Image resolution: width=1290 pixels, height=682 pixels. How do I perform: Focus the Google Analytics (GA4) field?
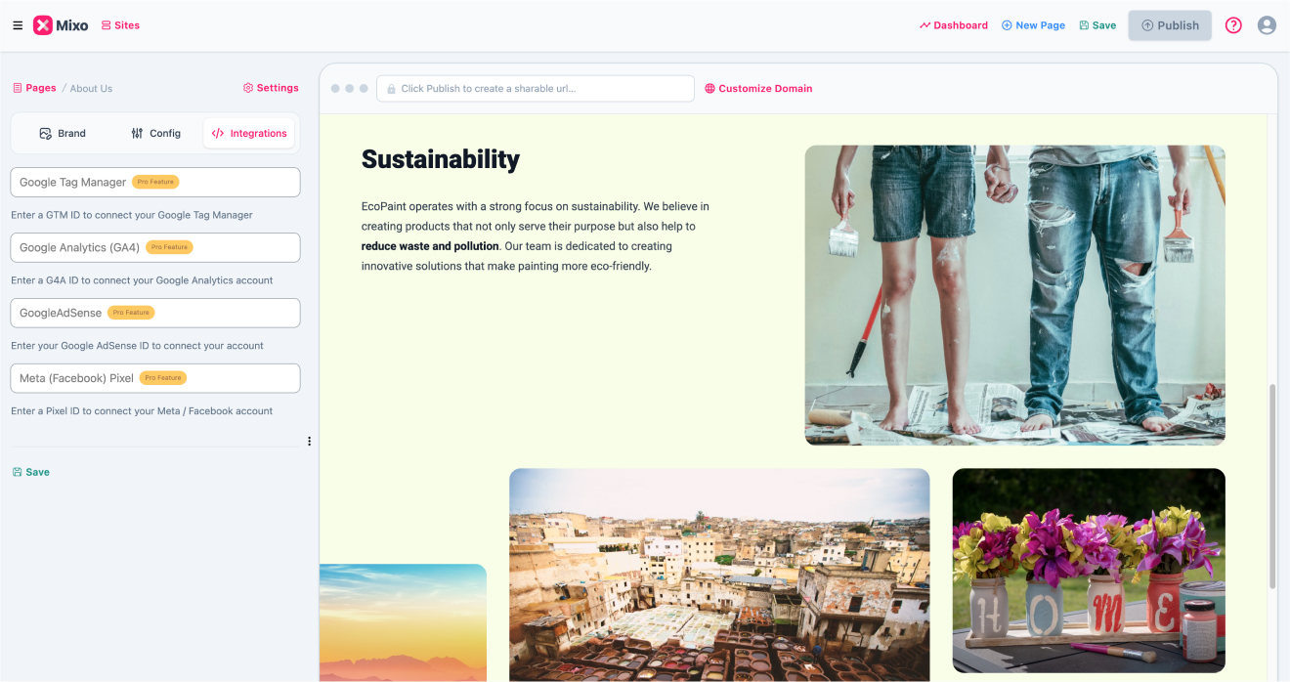[x=155, y=247]
